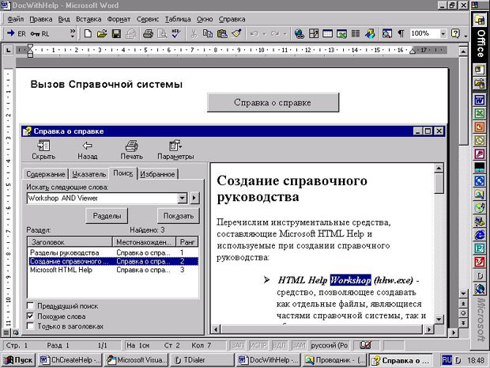The width and height of the screenshot is (490, 368).
Task: Select search result Разделы руководства
Action: pyautogui.click(x=113, y=252)
